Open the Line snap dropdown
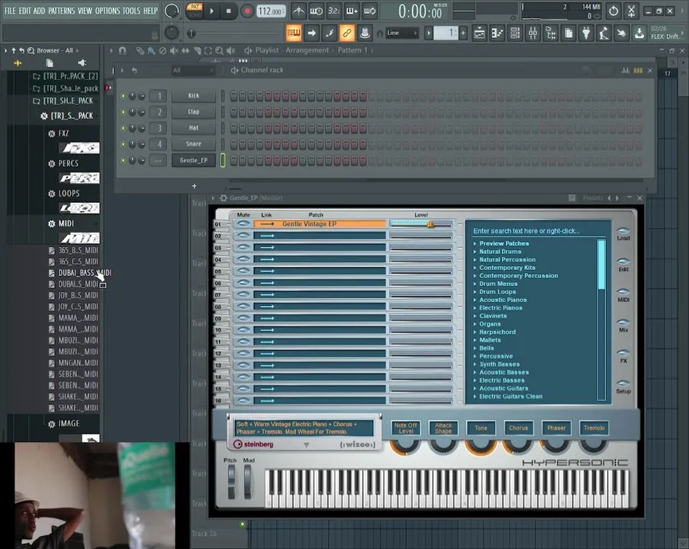 [x=401, y=33]
